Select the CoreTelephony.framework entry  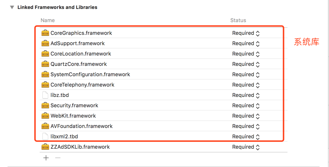pyautogui.click(x=82, y=85)
